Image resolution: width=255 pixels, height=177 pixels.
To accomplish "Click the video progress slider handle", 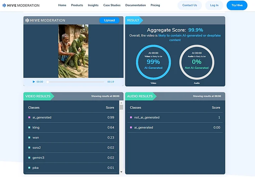I will tap(48, 82).
